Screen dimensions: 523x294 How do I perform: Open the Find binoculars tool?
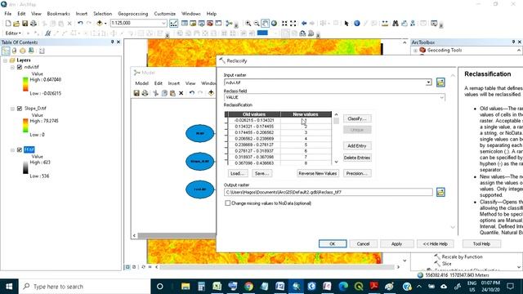pyautogui.click(x=396, y=24)
